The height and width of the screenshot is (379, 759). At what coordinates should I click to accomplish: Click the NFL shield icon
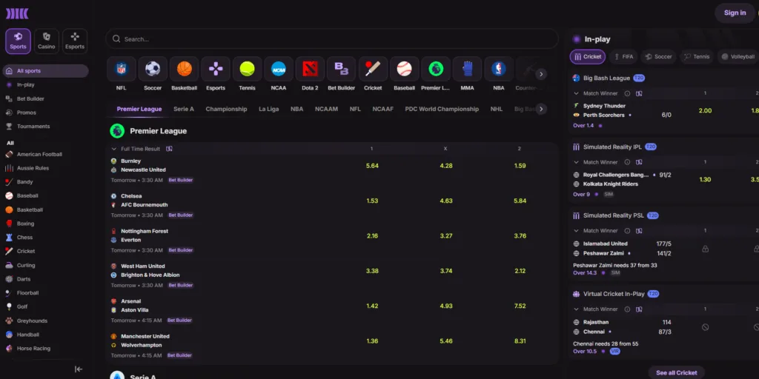click(121, 69)
